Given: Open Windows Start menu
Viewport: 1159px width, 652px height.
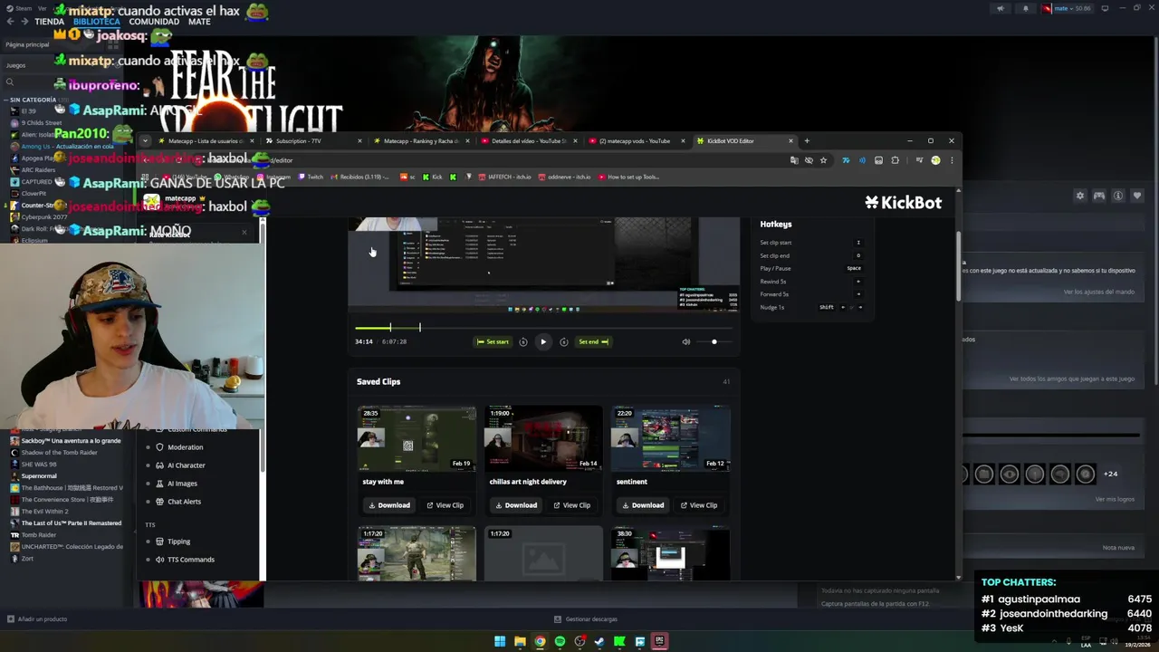Looking at the screenshot, I should pos(500,641).
